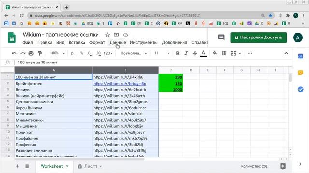Open the Вид menu
309x173 pixels.
[x=60, y=43]
